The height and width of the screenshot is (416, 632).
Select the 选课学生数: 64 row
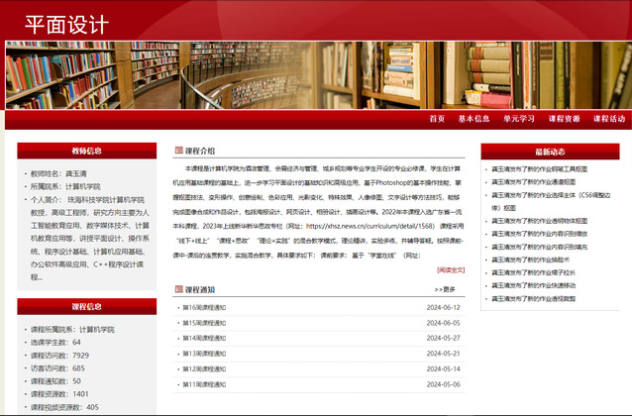click(x=55, y=343)
